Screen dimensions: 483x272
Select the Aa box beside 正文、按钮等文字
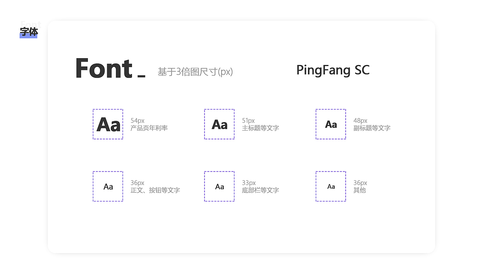pos(108,186)
